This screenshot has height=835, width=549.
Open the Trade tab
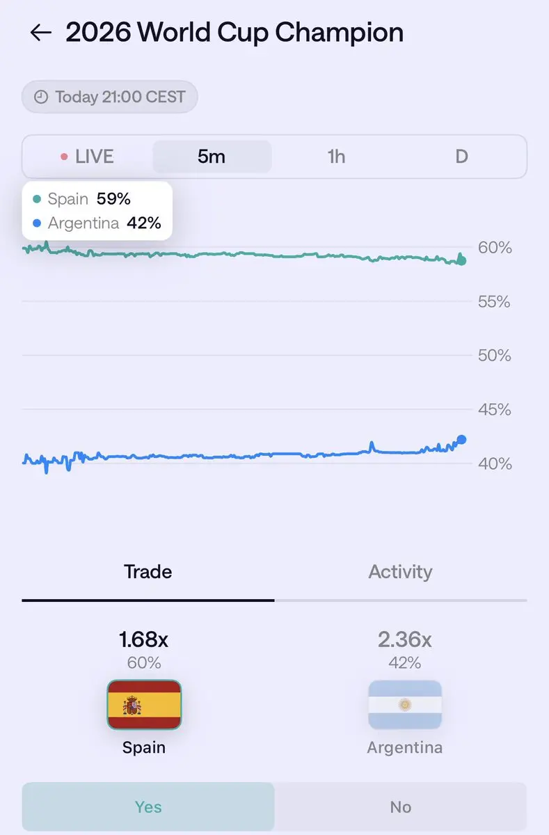148,572
